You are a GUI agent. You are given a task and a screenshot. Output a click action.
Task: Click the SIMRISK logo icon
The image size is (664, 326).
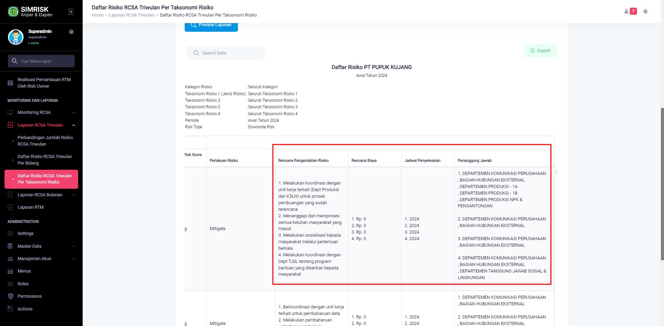click(x=13, y=11)
